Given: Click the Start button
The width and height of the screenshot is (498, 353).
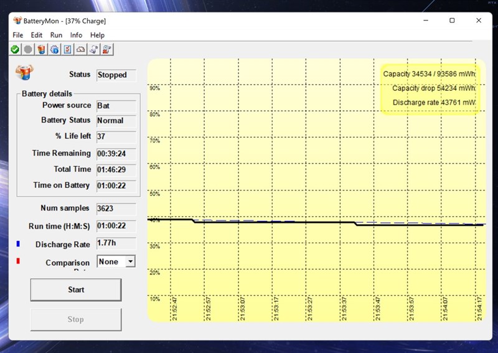Looking at the screenshot, I should [76, 289].
